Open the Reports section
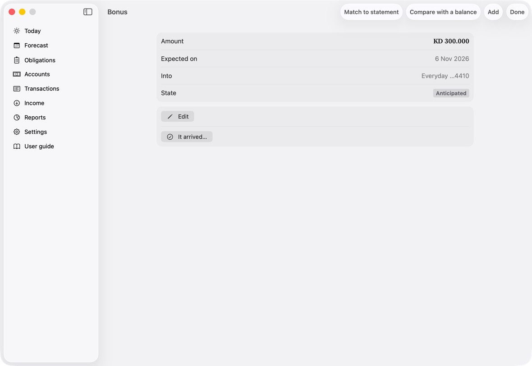 pos(35,117)
